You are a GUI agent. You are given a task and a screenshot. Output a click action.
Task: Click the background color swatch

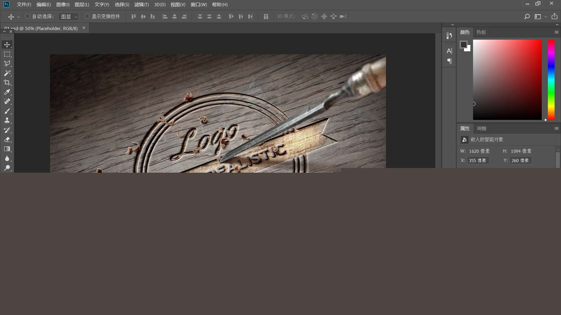(x=468, y=49)
